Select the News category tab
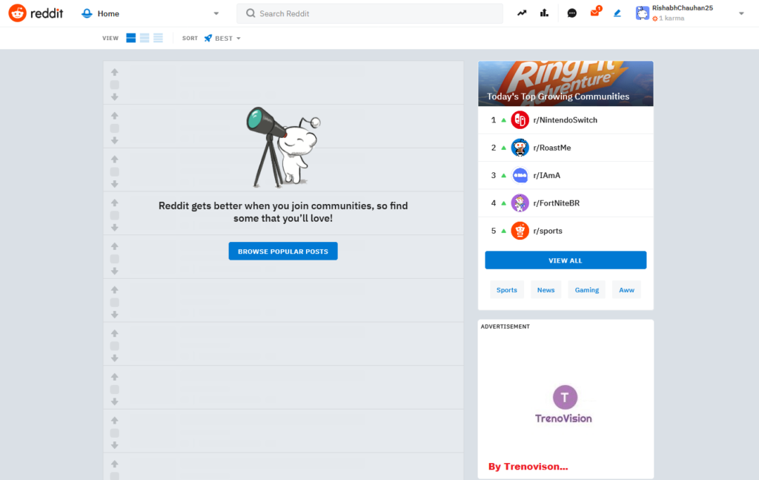 (546, 289)
